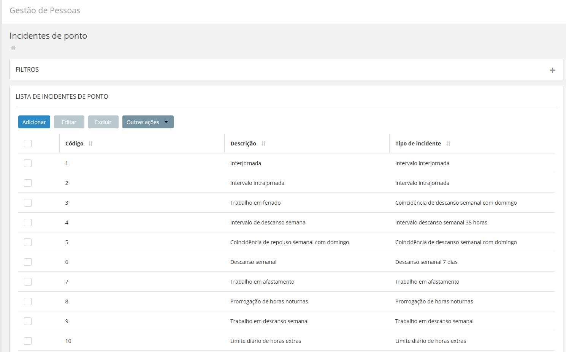Screen dimensions: 566x352
Task: Click 'LISTA DE INCIDENTES DE PONTO' panel title
Action: 62,96
